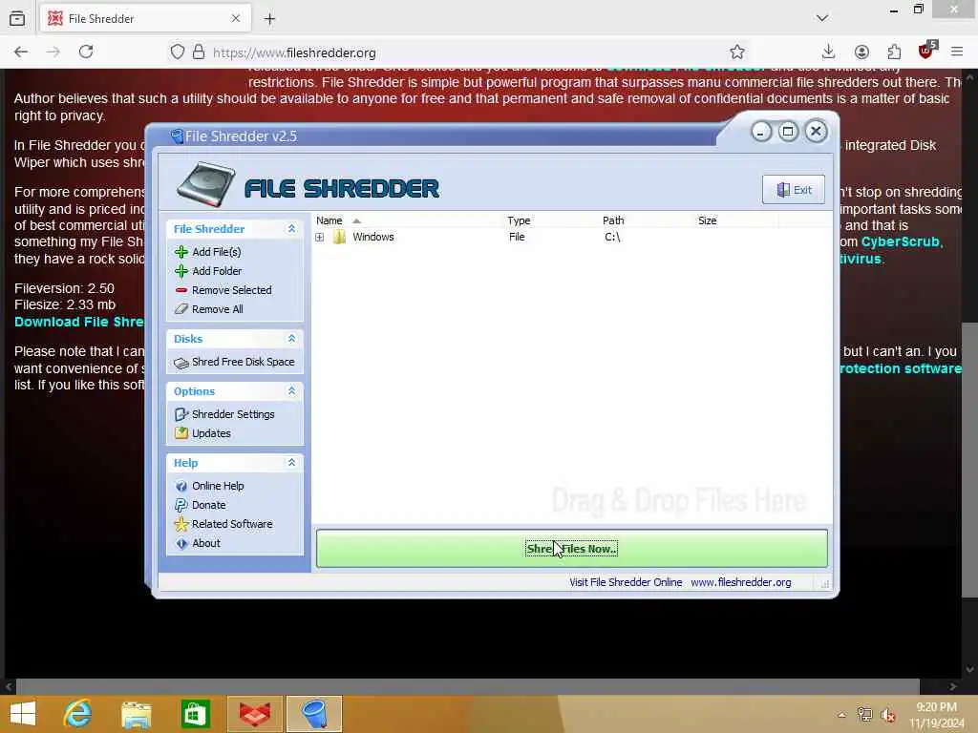
Task: Select the "C:\" path cell
Action: (612, 237)
